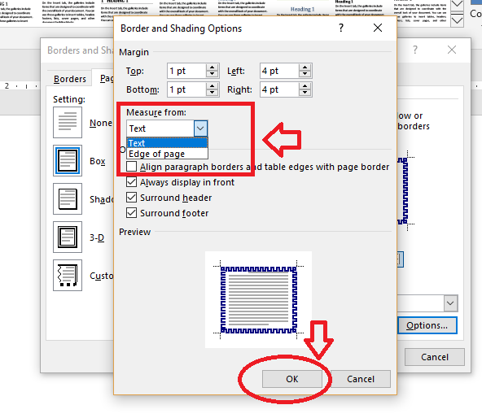Viewport: 482px width, 418px height.
Task: Collapse the Measure from dropdown arrow
Action: click(x=200, y=128)
